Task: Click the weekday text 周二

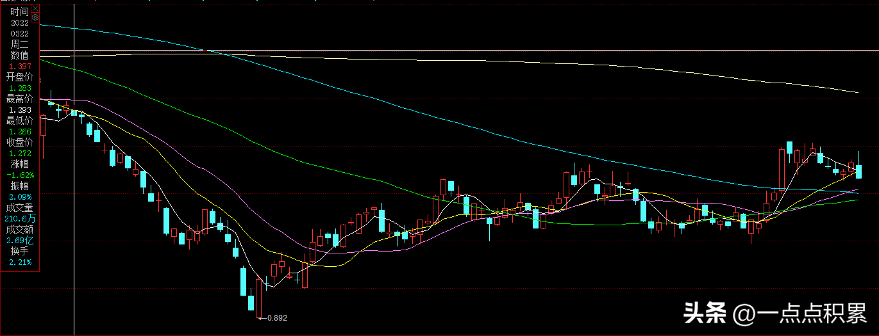Action: point(19,44)
